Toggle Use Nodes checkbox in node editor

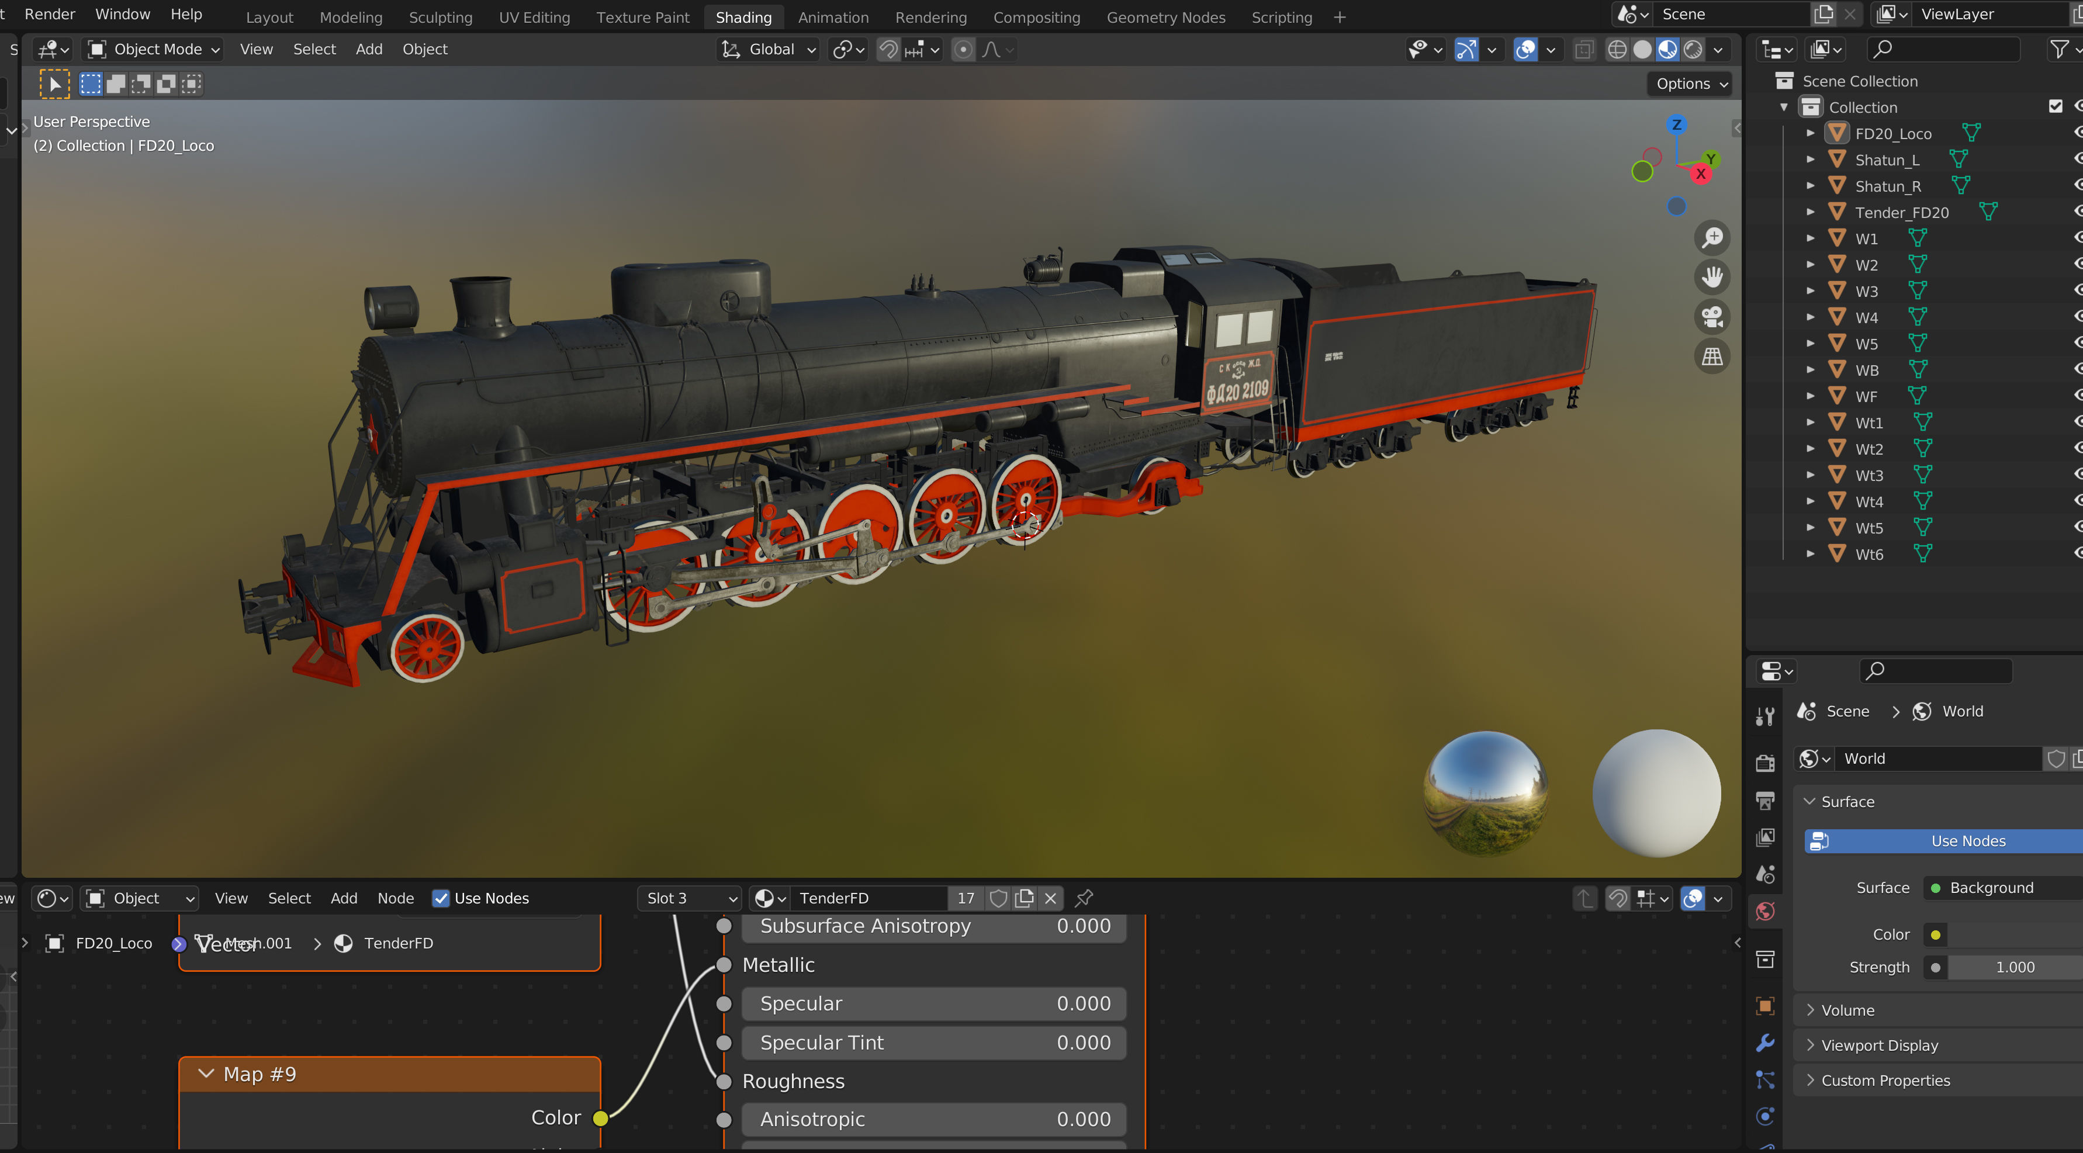coord(441,898)
